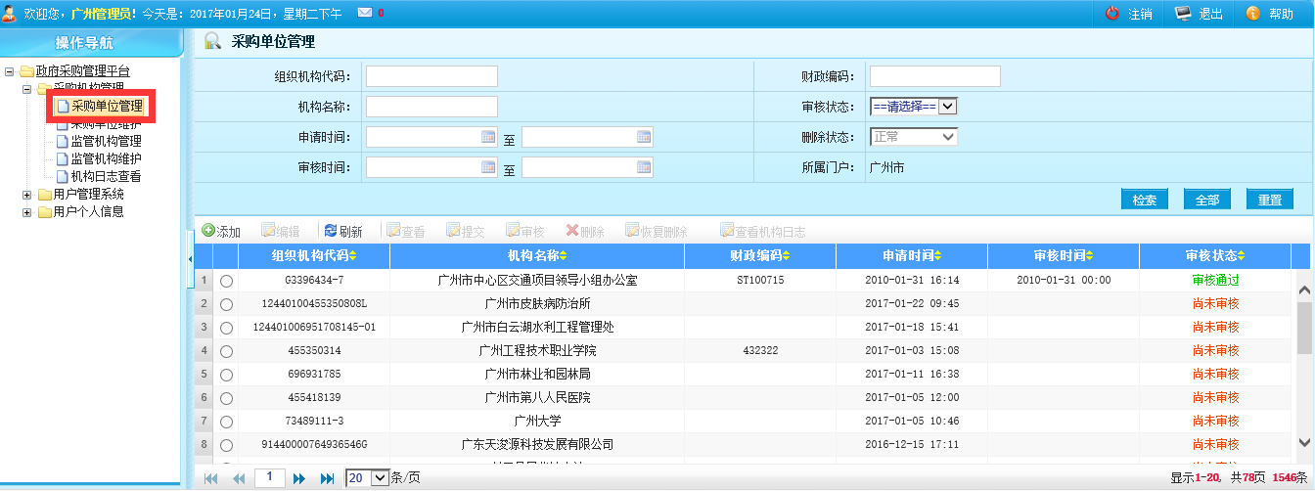Select radio button for 广州市林业和园林局 row

coord(227,375)
